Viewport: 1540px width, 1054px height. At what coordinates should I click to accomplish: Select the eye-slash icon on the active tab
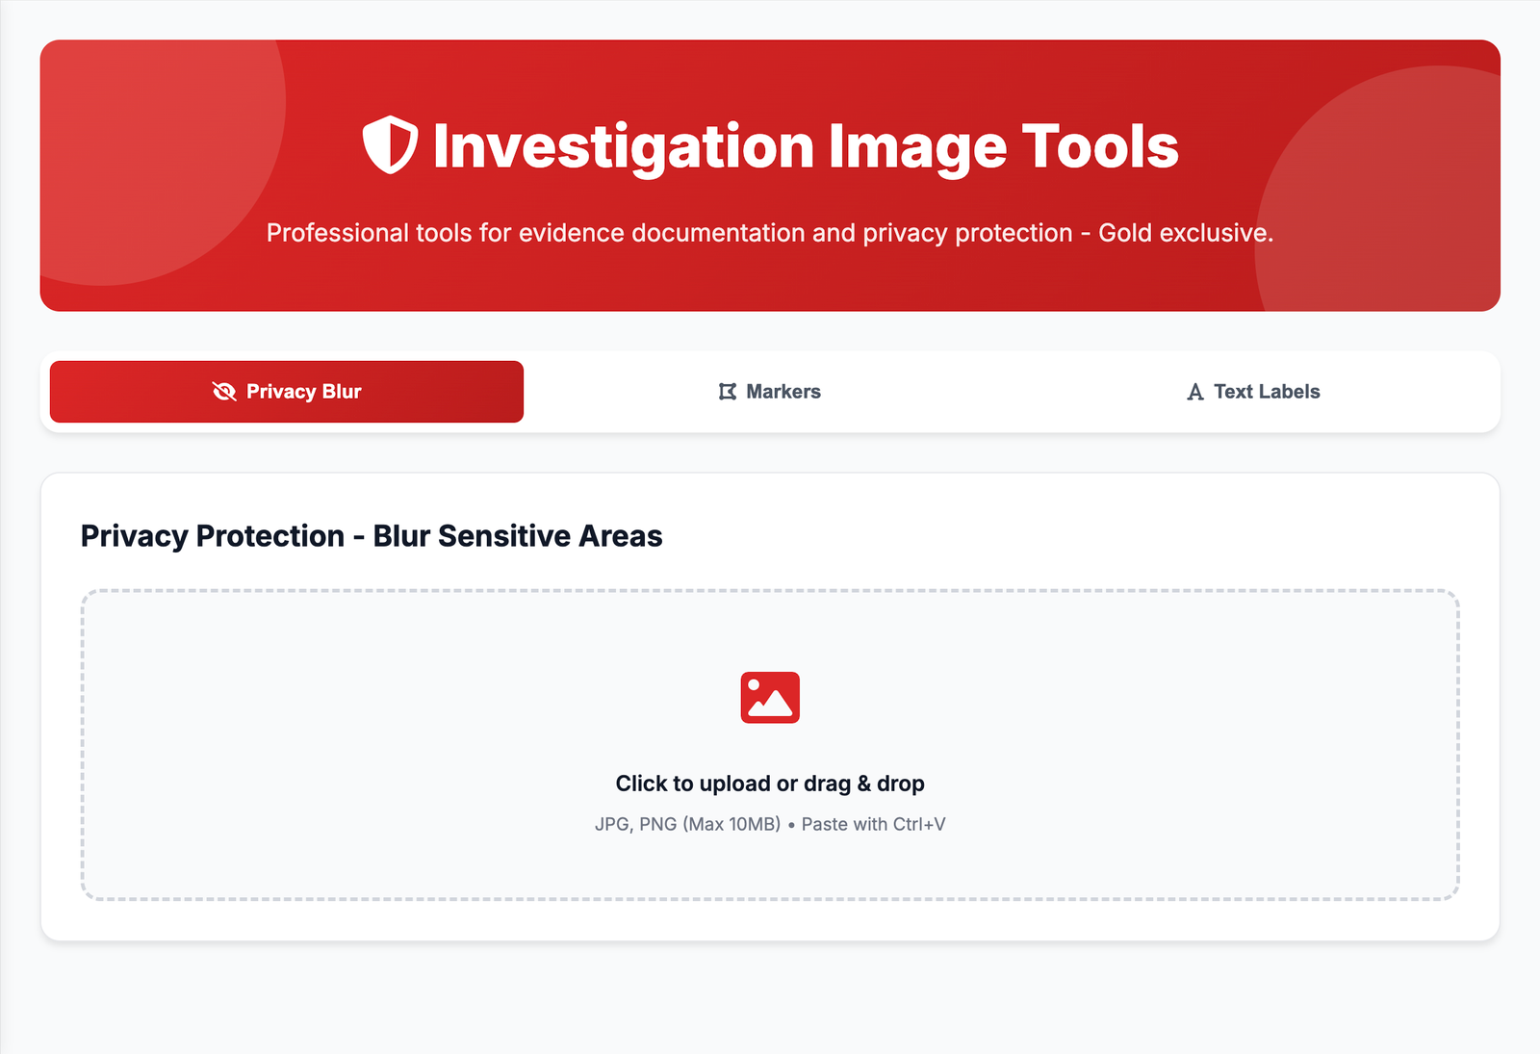click(x=222, y=392)
